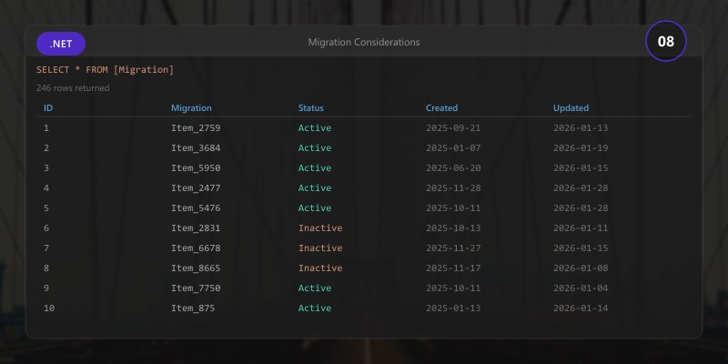Screen dimensions: 728x364
Task: Click ID cell of Item_7750 row
Action: click(x=46, y=288)
